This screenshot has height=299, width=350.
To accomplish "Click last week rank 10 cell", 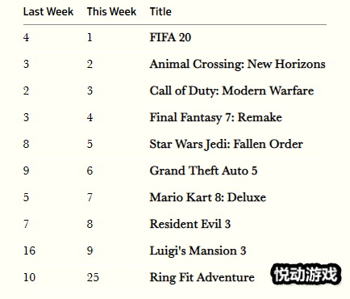I will click(x=29, y=277).
